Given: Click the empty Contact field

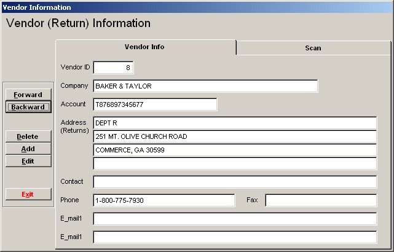Looking at the screenshot, I should tap(235, 182).
